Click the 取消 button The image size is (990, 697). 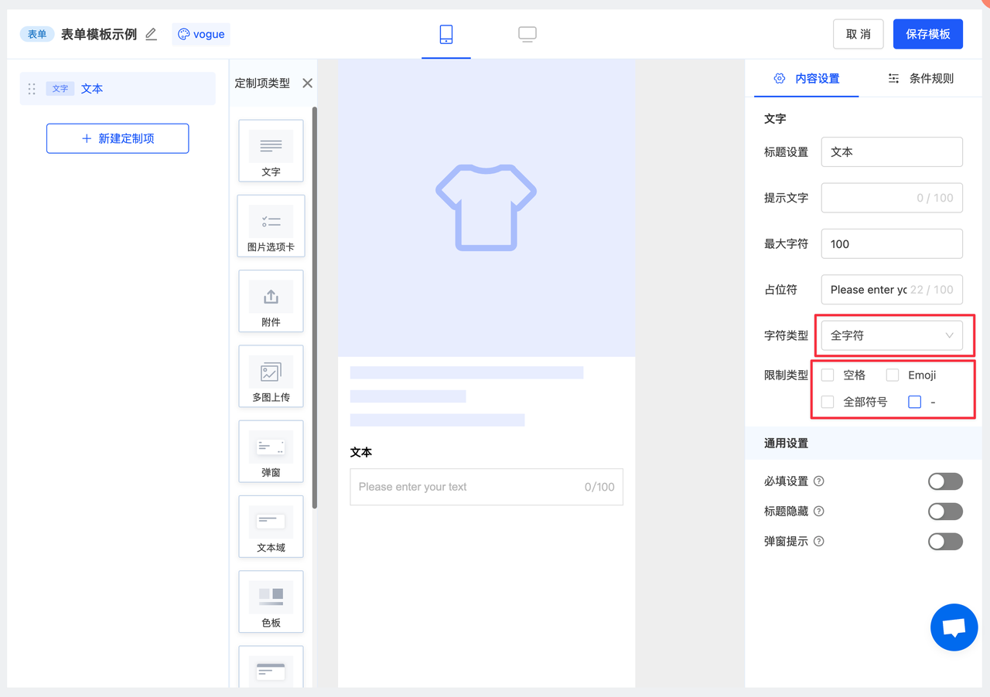(859, 34)
